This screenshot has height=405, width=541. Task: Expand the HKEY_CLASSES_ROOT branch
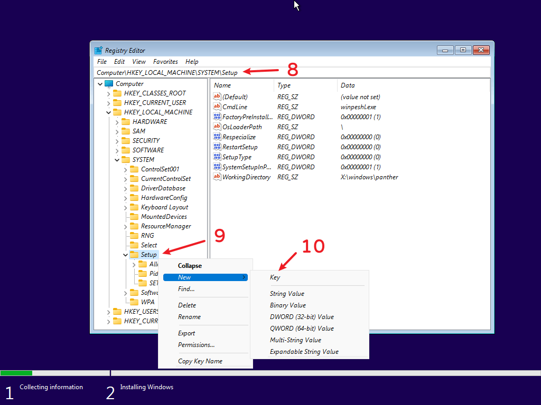click(108, 93)
